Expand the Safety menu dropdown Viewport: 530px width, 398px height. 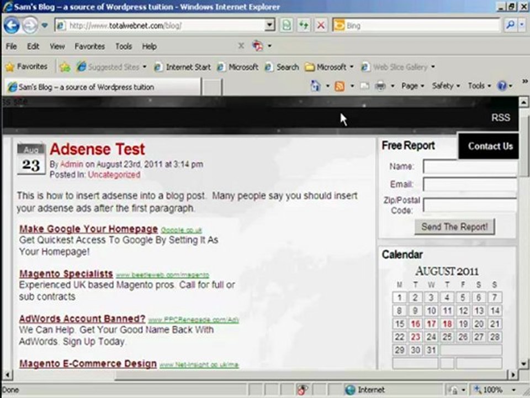coord(446,86)
